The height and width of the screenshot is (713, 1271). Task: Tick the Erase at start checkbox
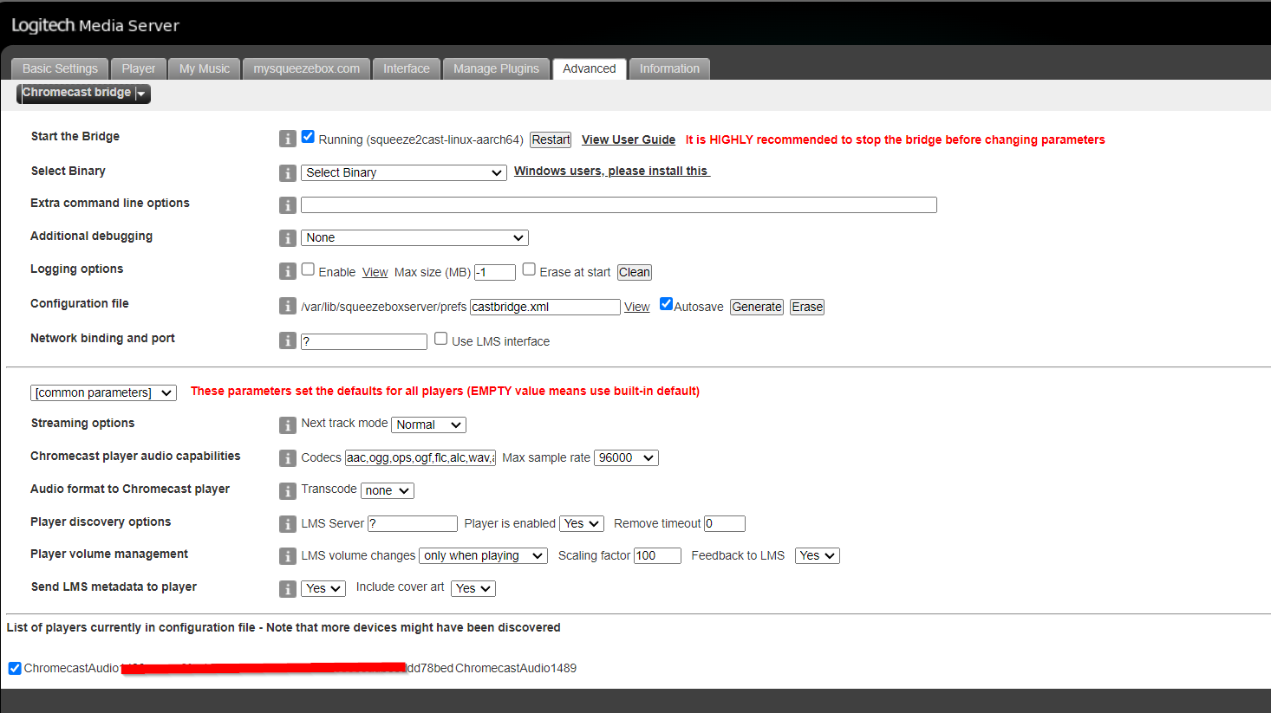529,269
